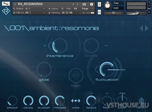This screenshot has height=112, width=152.
Task: Click the pitch knob
Action: coord(122,100)
